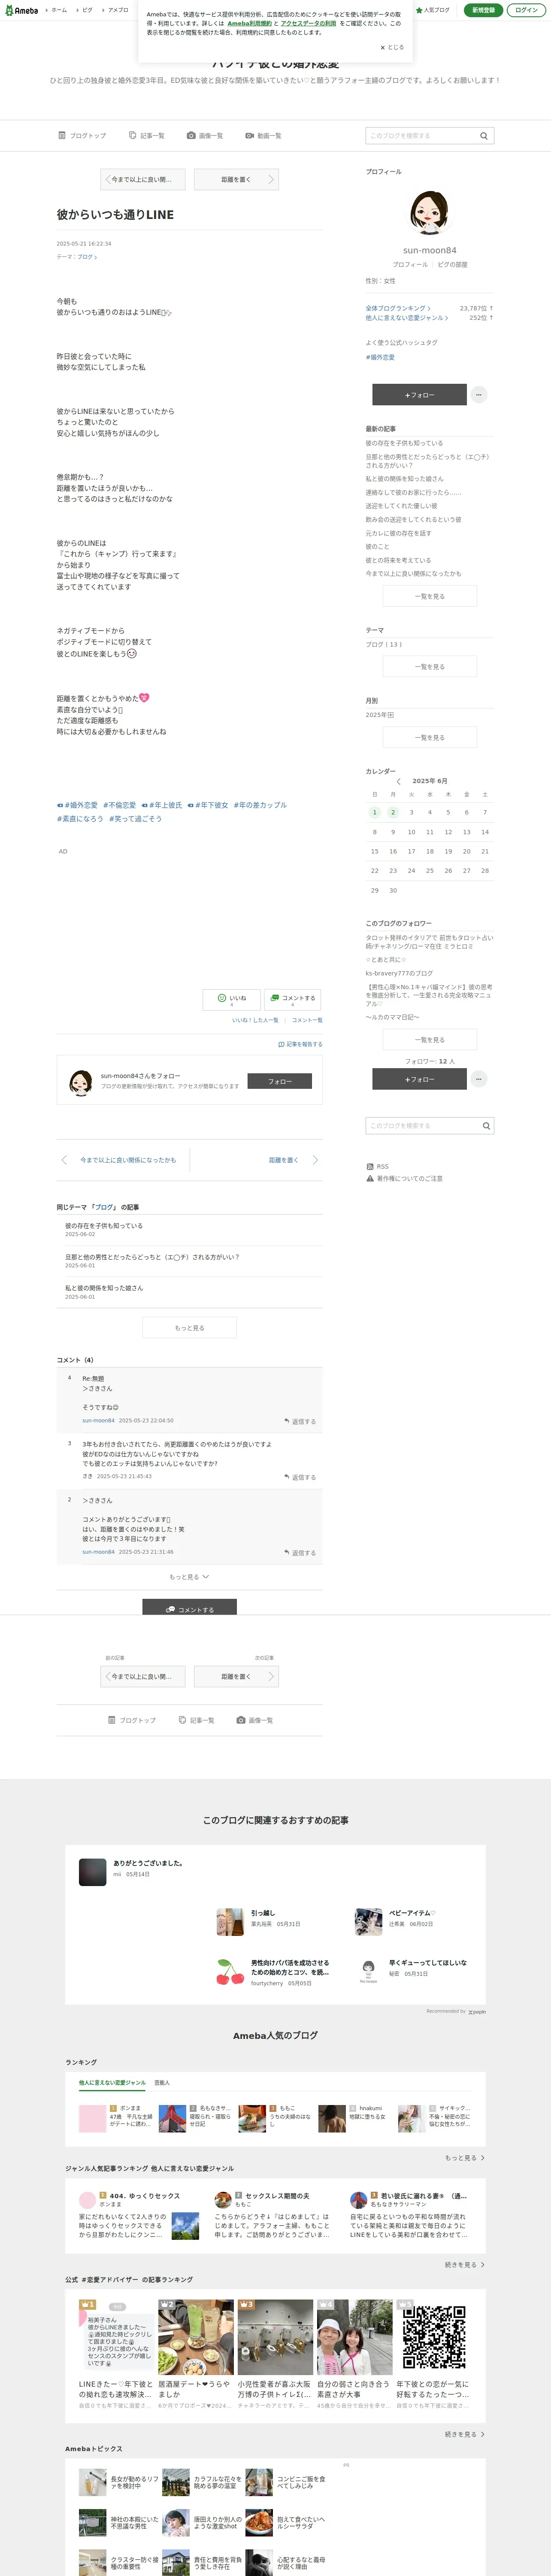Open the RSS feed link

pos(378,1167)
